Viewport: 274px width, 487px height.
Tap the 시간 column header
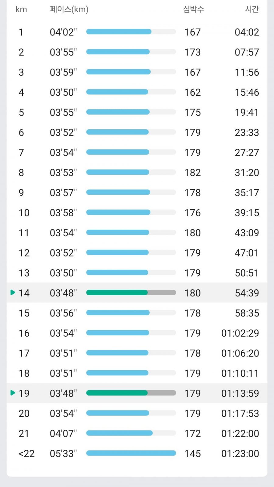(252, 9)
